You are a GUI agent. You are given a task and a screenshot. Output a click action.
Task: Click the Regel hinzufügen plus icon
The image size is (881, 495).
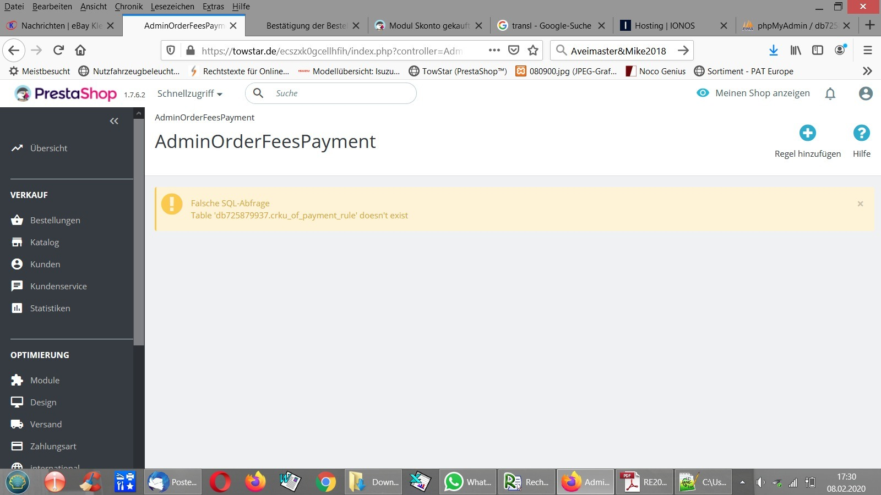808,133
